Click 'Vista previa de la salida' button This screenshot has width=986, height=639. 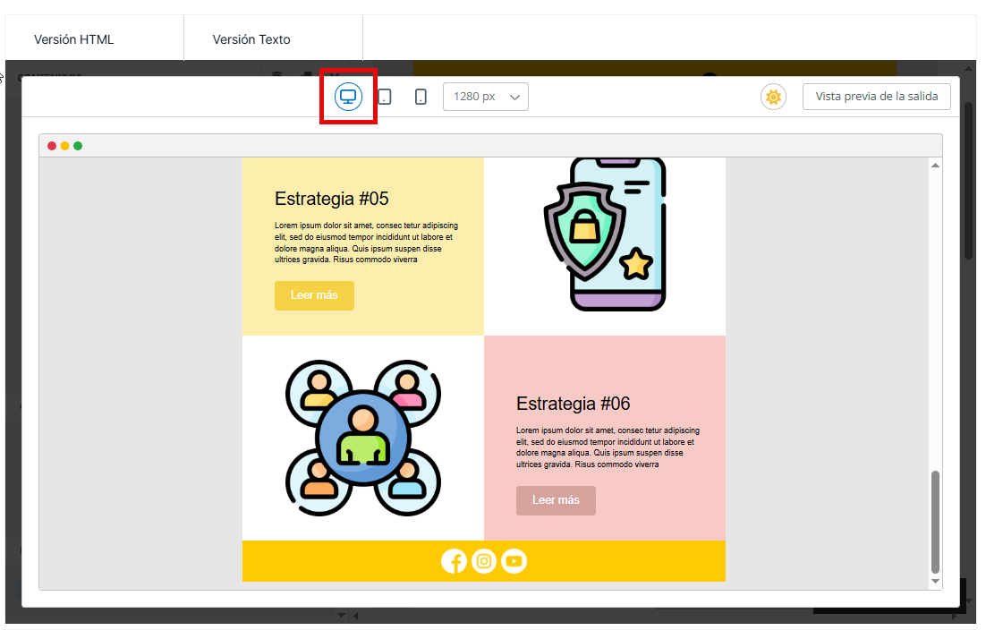click(x=876, y=97)
